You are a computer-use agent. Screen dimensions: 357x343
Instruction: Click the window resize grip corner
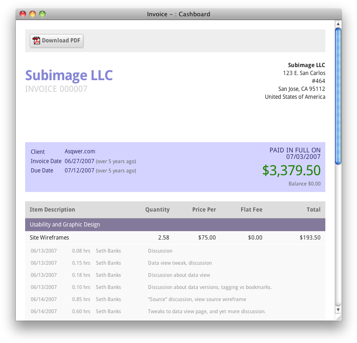point(338,317)
